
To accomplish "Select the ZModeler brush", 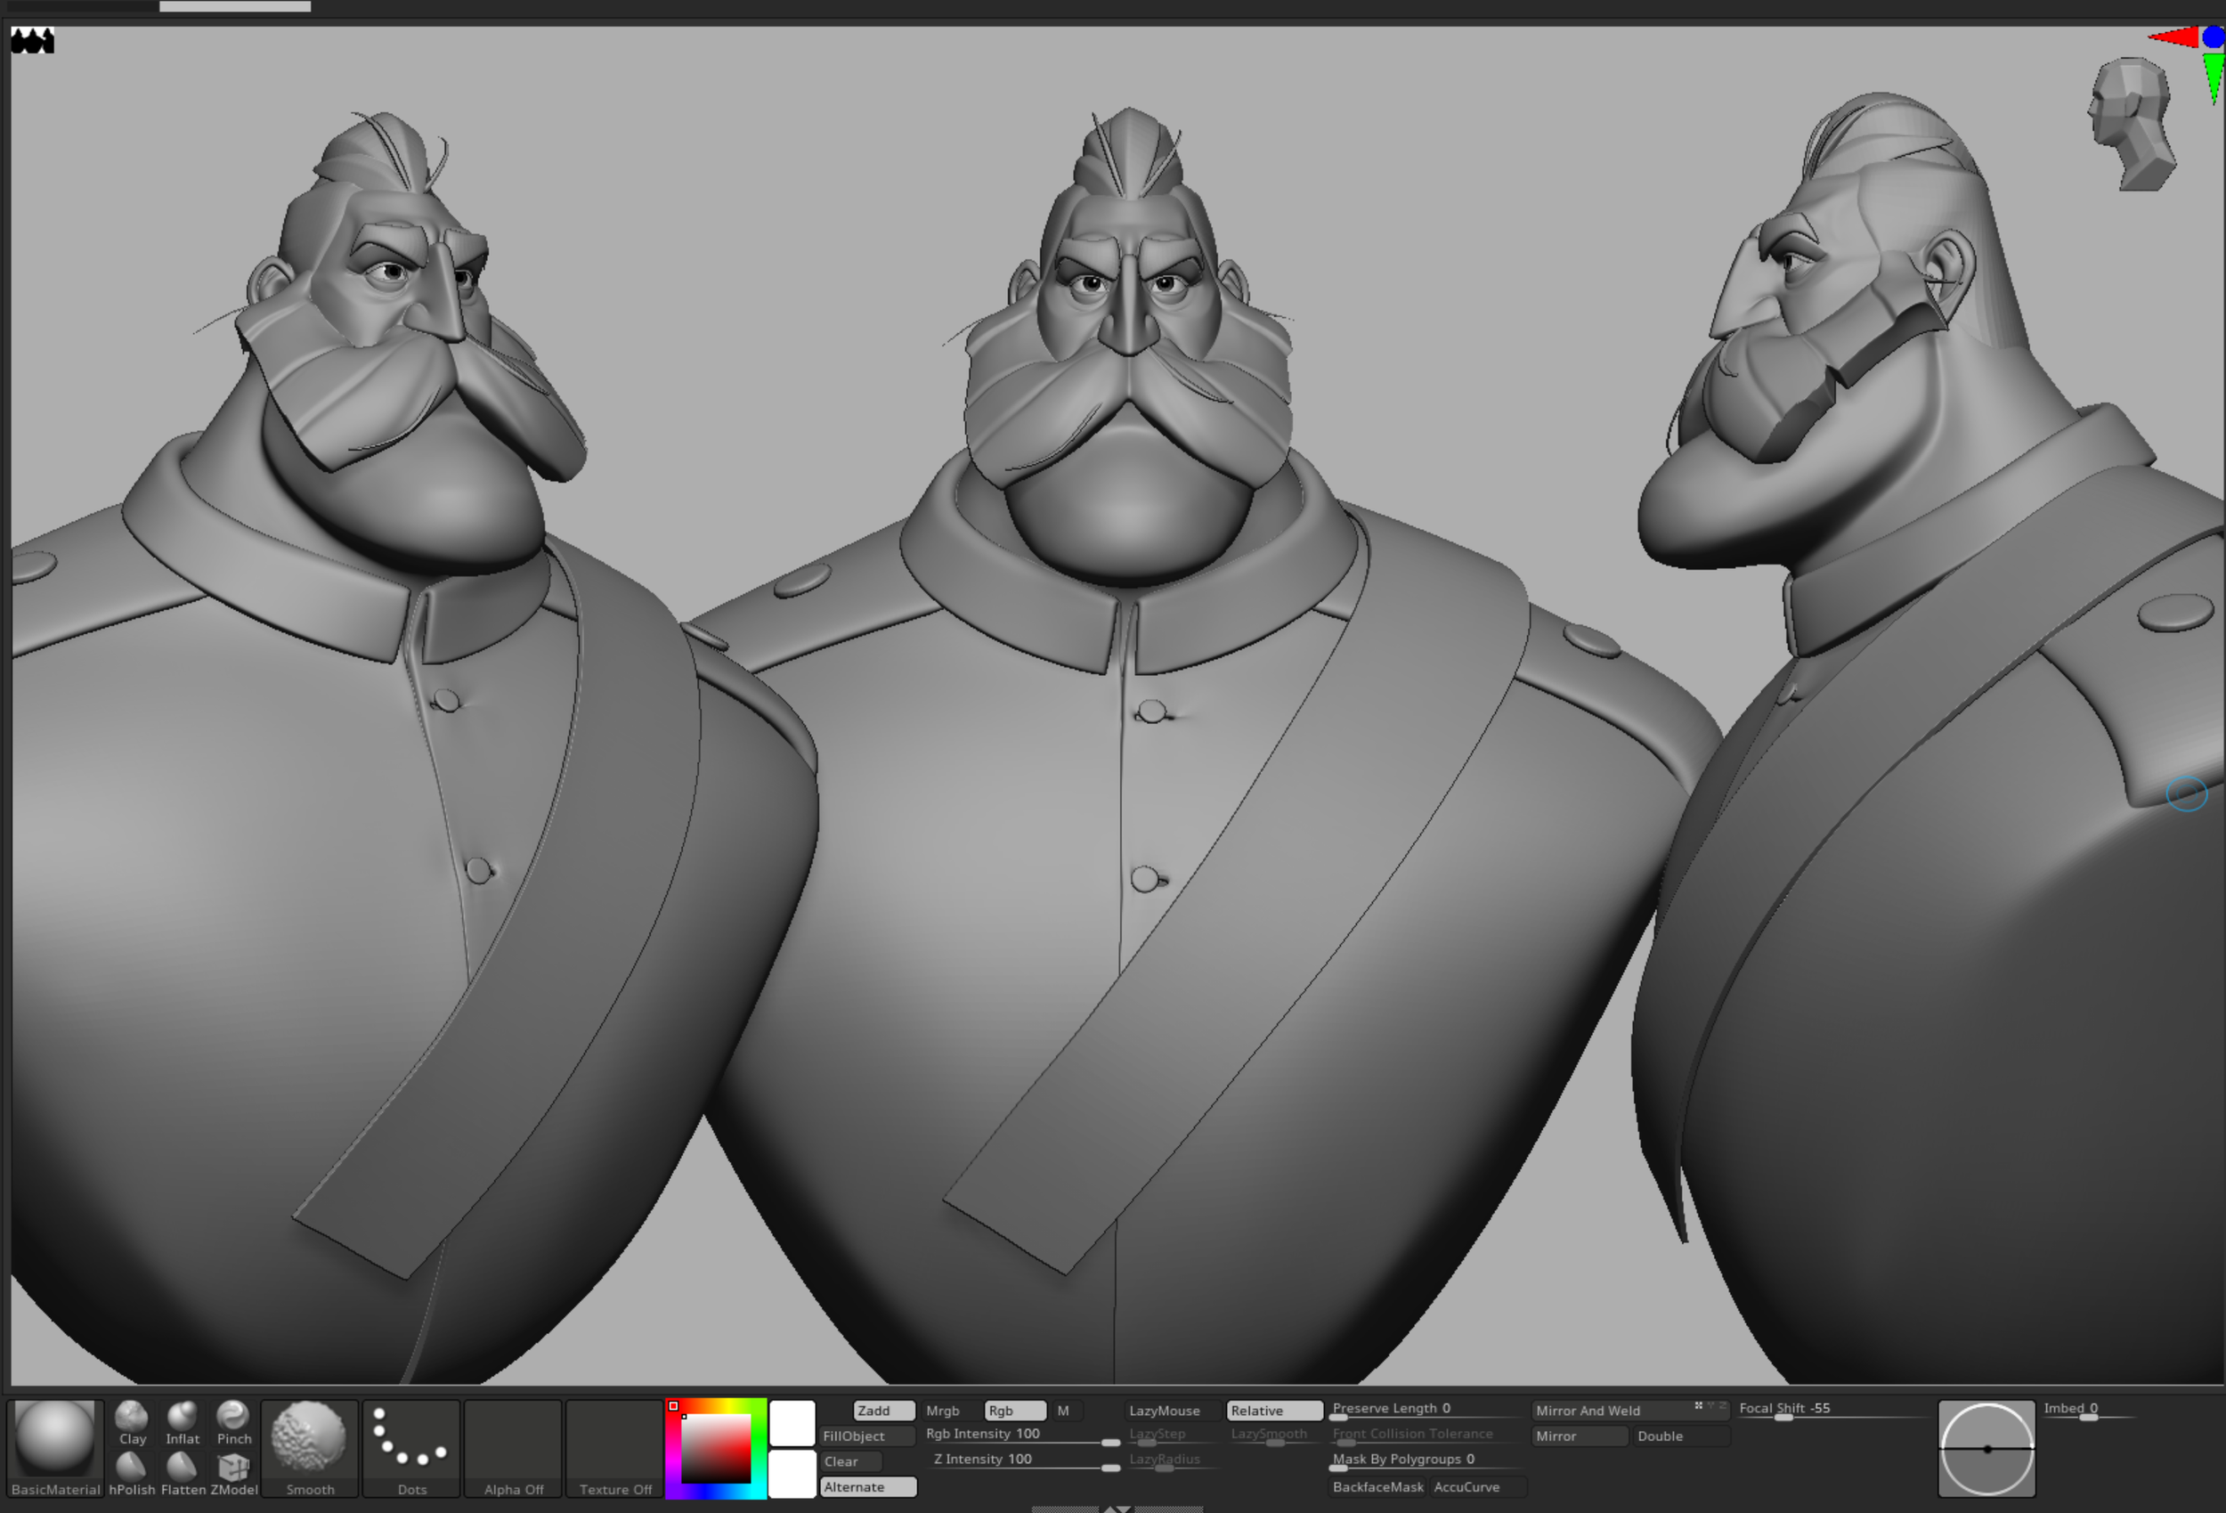I will click(x=233, y=1474).
